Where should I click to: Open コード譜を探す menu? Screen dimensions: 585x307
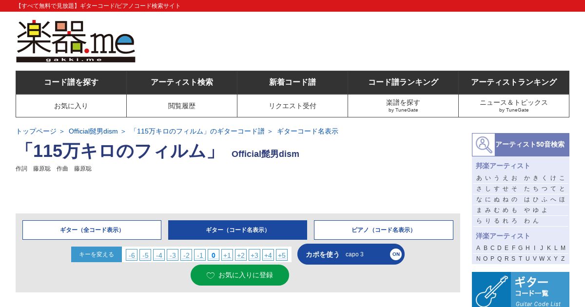point(71,82)
